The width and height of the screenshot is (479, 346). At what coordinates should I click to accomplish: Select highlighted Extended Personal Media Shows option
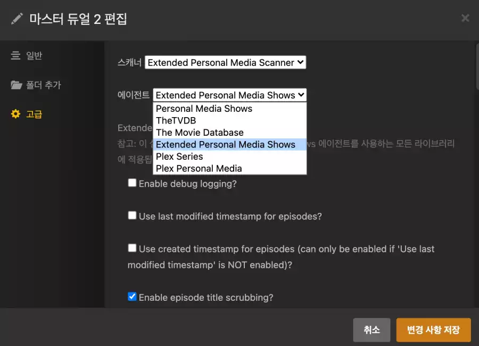click(x=229, y=144)
